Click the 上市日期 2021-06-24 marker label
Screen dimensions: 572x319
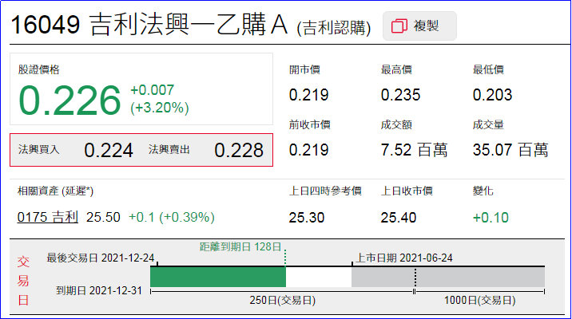tap(403, 258)
